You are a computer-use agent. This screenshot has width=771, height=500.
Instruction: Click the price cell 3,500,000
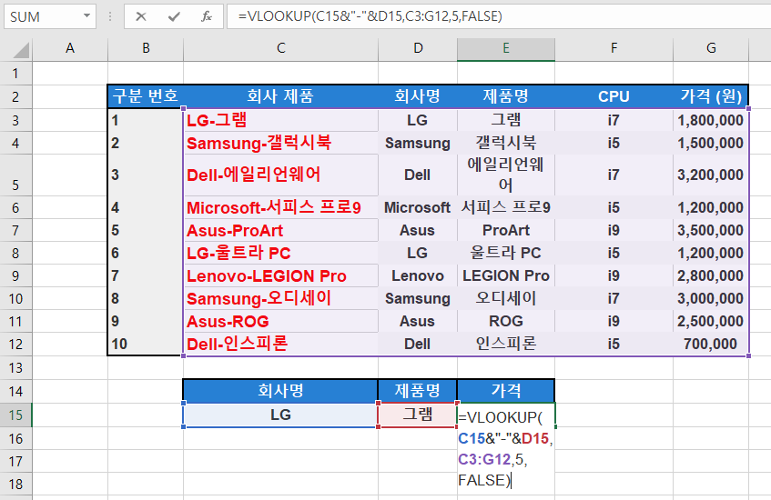(x=711, y=230)
